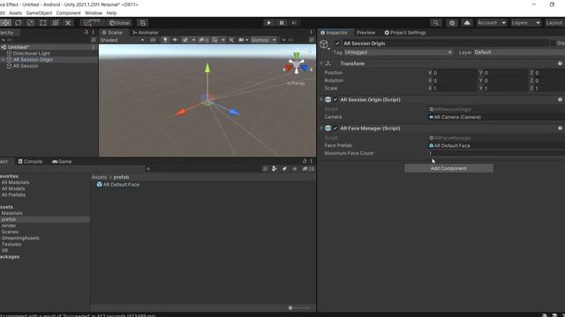The width and height of the screenshot is (565, 317).
Task: Toggle scene lighting bulb icon
Action: pyautogui.click(x=165, y=40)
